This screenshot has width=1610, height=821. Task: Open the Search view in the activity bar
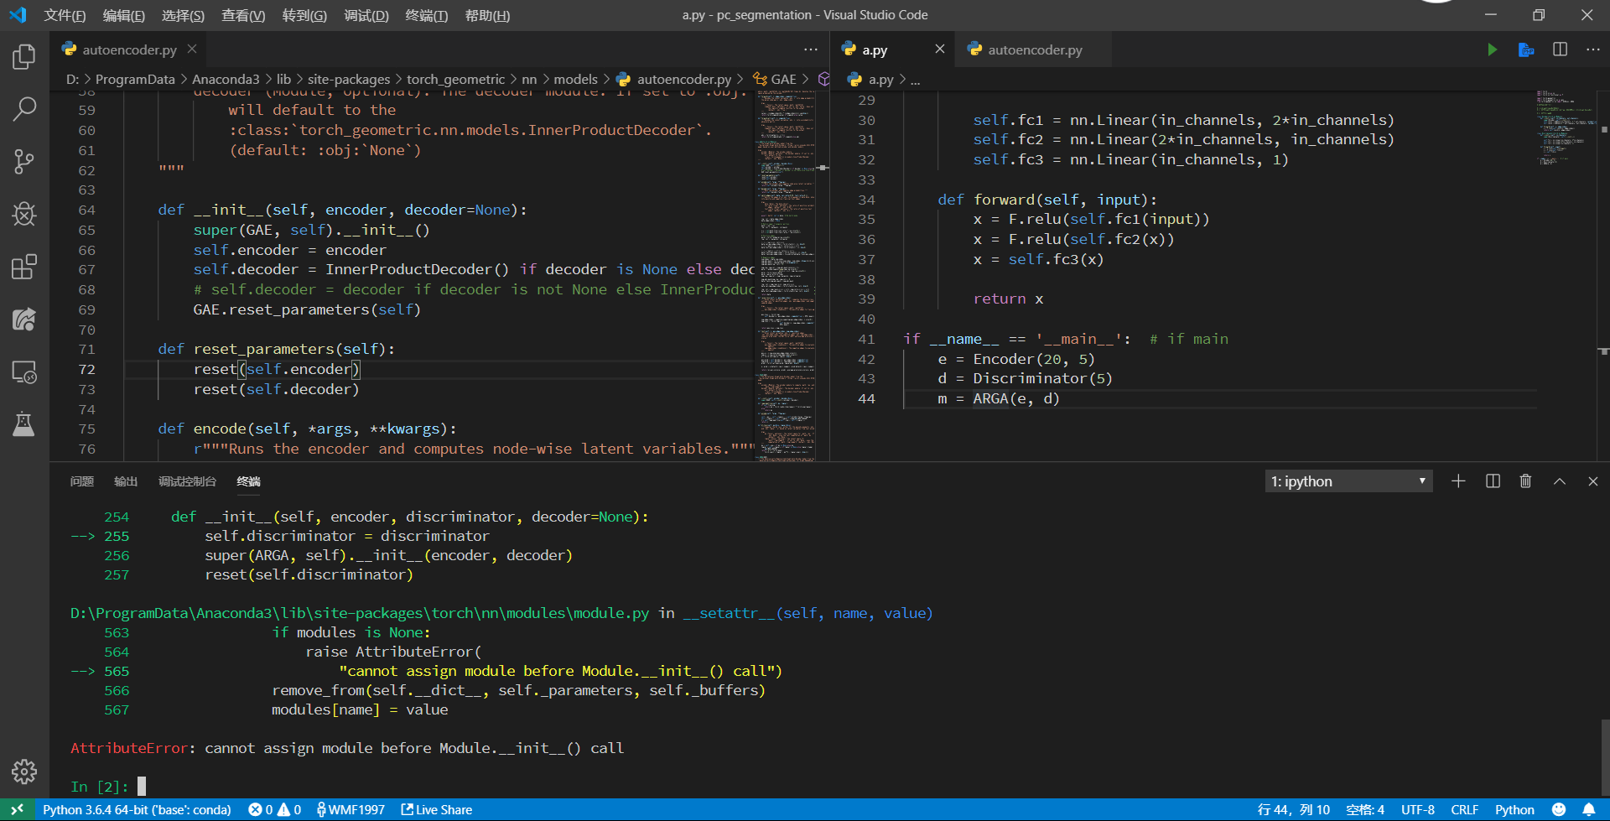(x=23, y=109)
